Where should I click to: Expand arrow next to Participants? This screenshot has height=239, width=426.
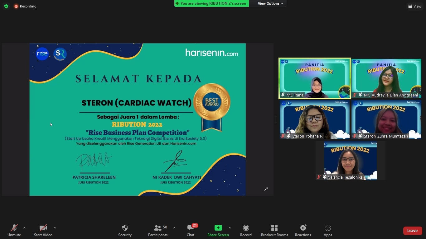coord(174,228)
